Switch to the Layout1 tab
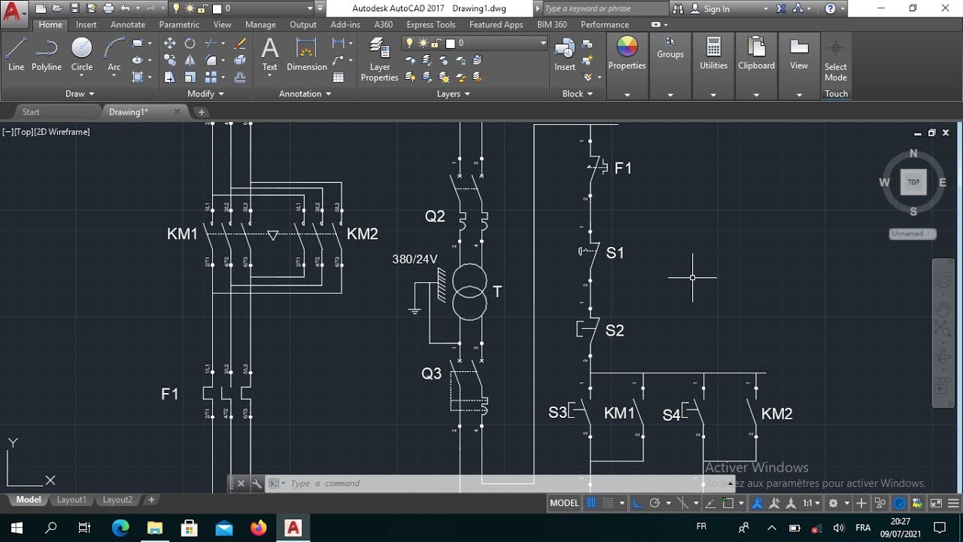The image size is (963, 542). coord(72,500)
